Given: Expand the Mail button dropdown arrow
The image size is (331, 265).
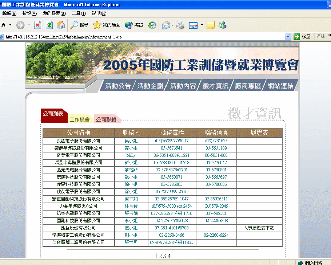Looking at the screenshot, I should coord(172,25).
